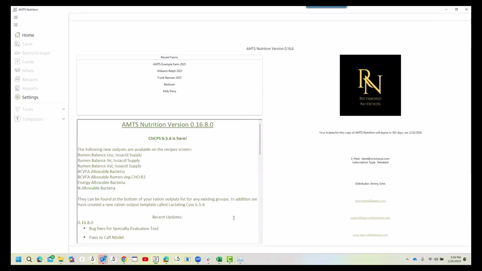Screen dimensions: 482x271
Task: Select the Reports sidebar item
Action: coord(26,88)
